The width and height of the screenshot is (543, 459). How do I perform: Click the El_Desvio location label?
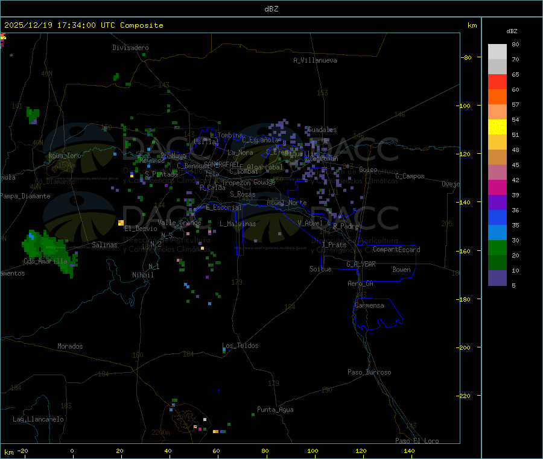(141, 229)
